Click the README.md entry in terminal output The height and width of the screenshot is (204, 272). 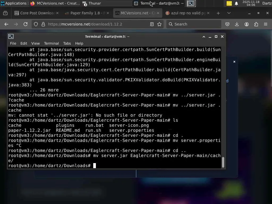coord(68,130)
